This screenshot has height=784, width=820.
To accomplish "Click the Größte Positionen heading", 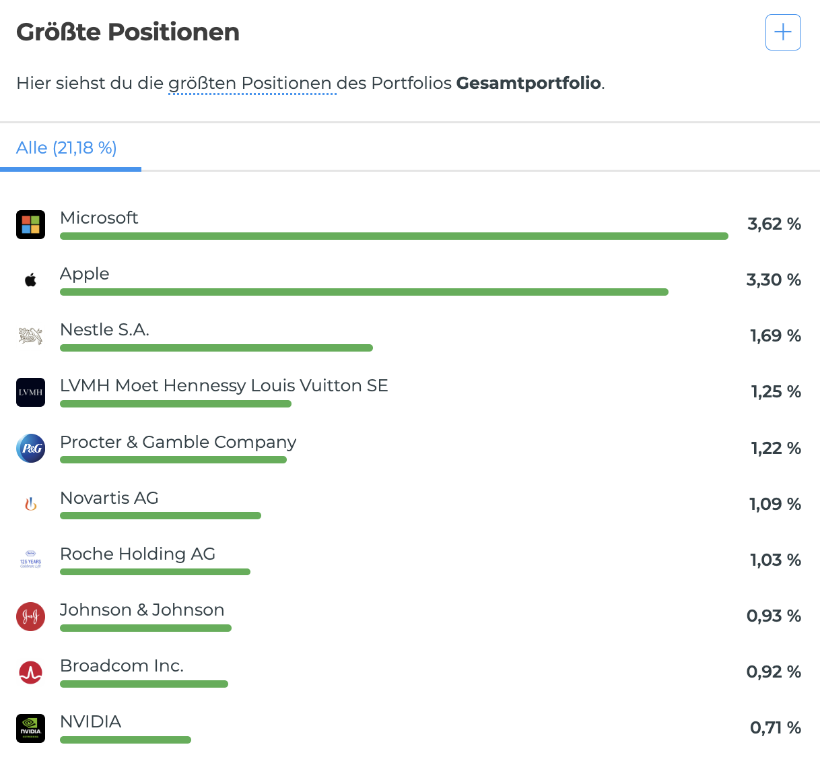I will (128, 32).
